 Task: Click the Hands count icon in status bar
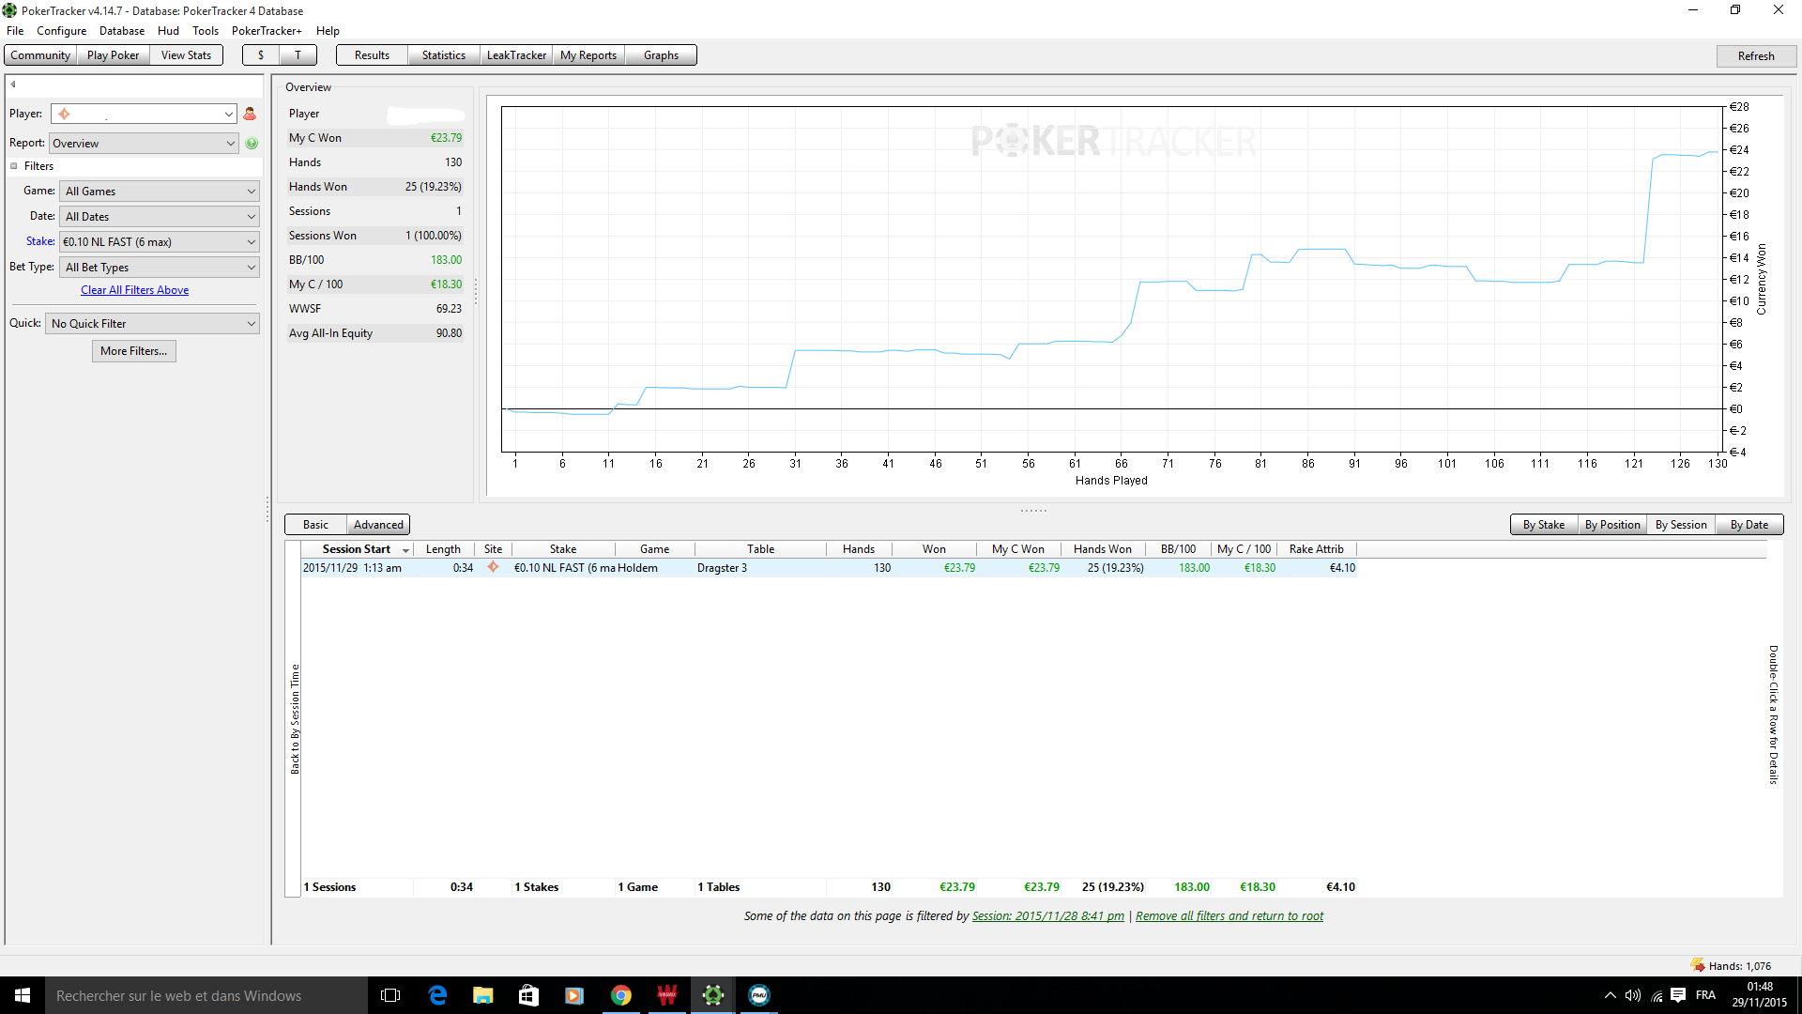pyautogui.click(x=1698, y=965)
